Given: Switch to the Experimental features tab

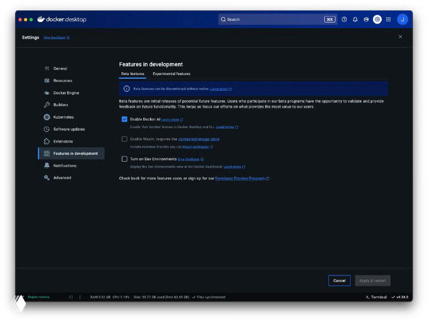Looking at the screenshot, I should 171,74.
